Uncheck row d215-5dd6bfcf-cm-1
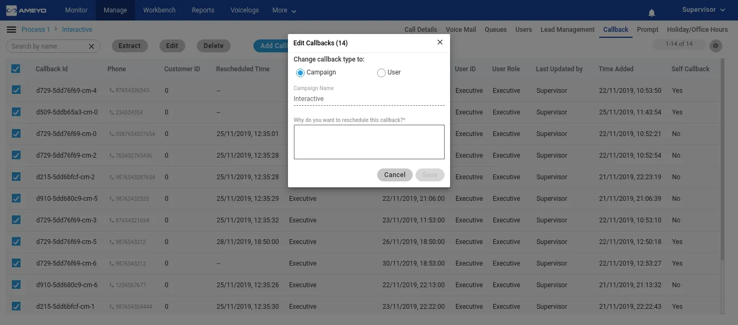 tap(16, 306)
